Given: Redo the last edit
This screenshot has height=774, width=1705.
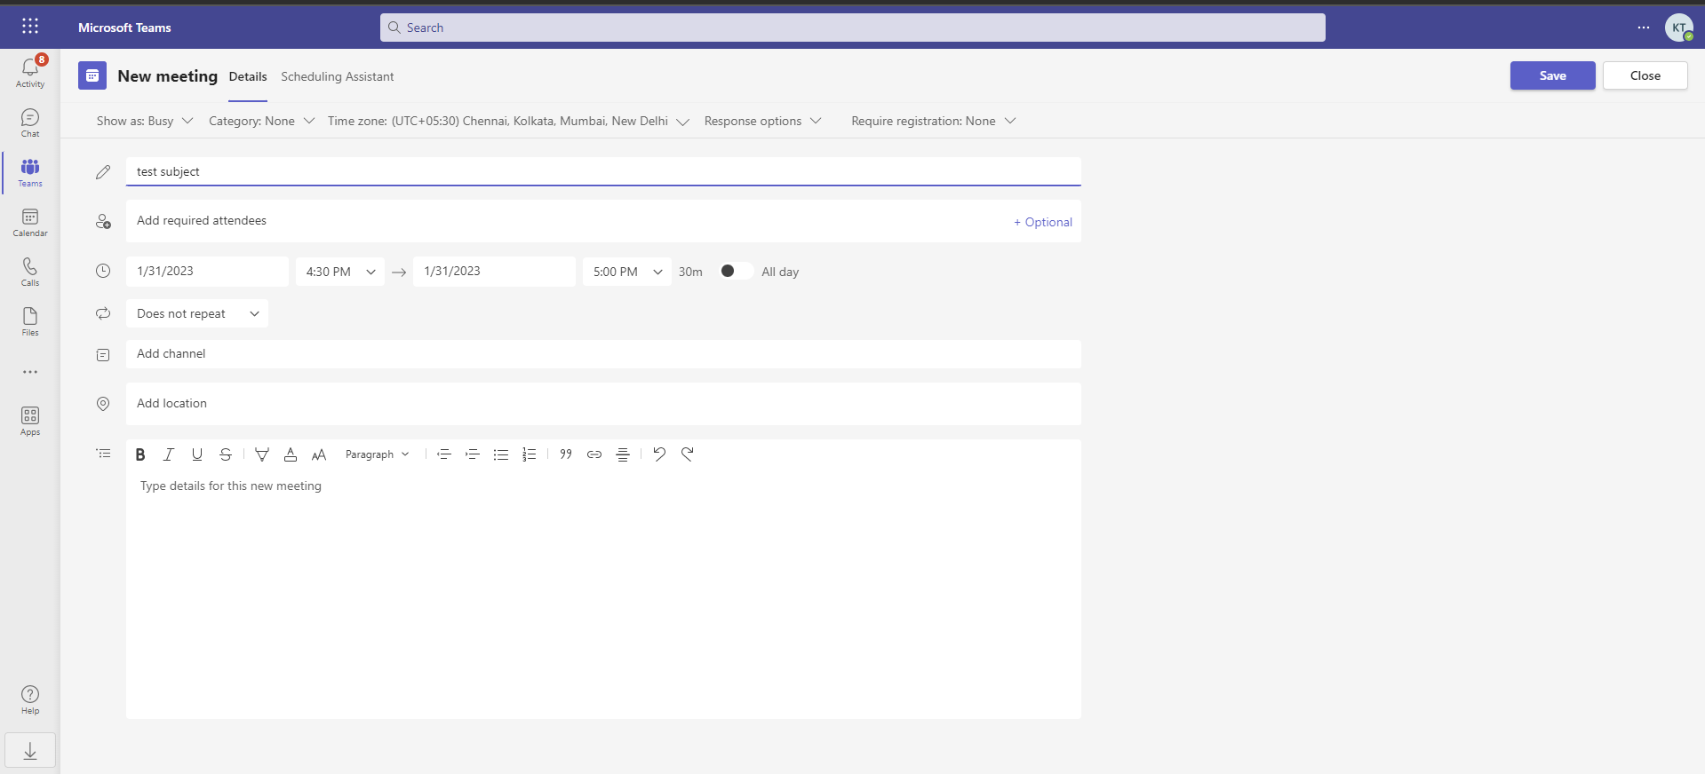Looking at the screenshot, I should click(688, 454).
